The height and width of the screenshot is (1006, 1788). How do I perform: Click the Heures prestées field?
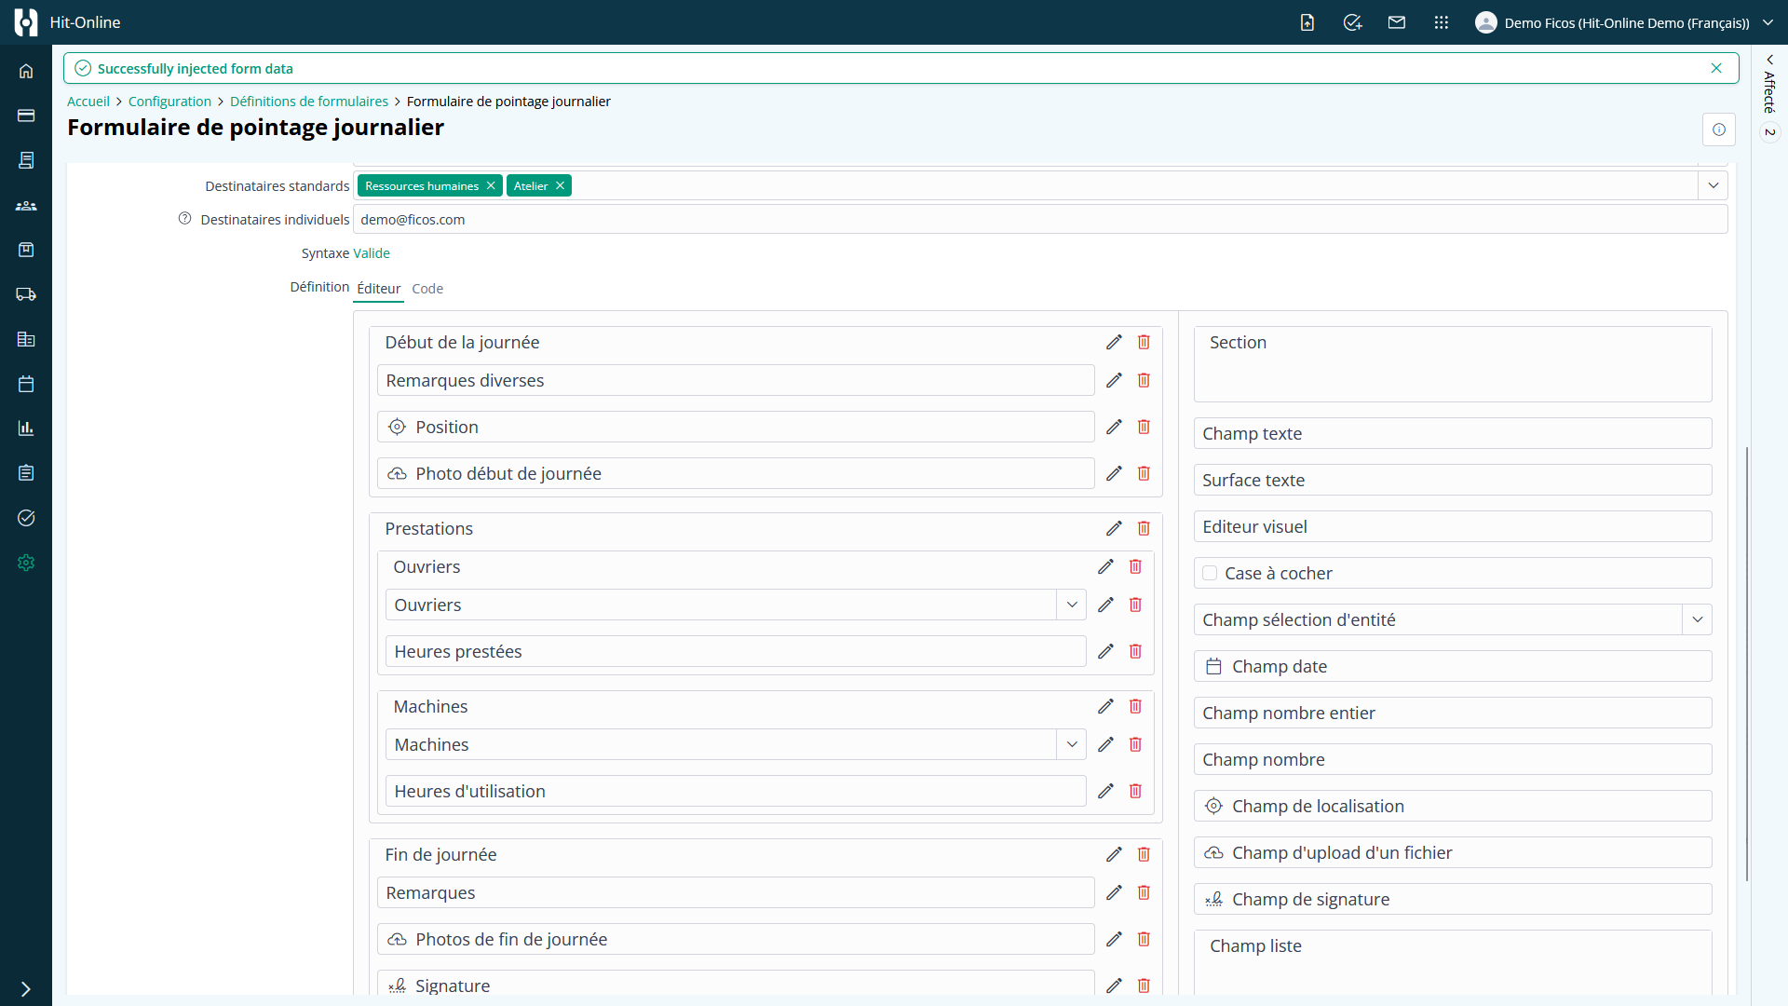click(736, 652)
